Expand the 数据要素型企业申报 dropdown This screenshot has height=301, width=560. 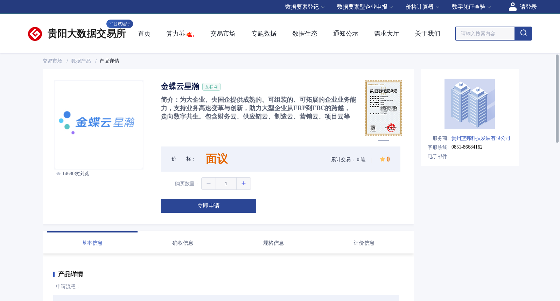(x=365, y=7)
